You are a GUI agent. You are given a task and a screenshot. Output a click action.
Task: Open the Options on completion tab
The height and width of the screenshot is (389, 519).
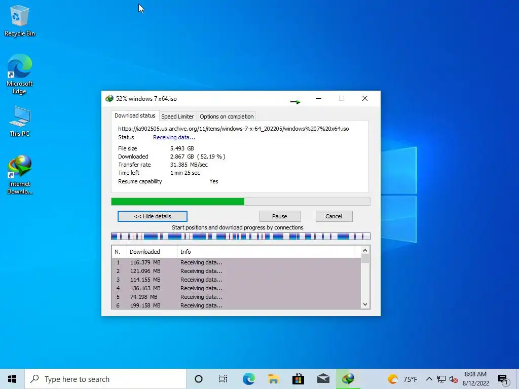point(227,116)
